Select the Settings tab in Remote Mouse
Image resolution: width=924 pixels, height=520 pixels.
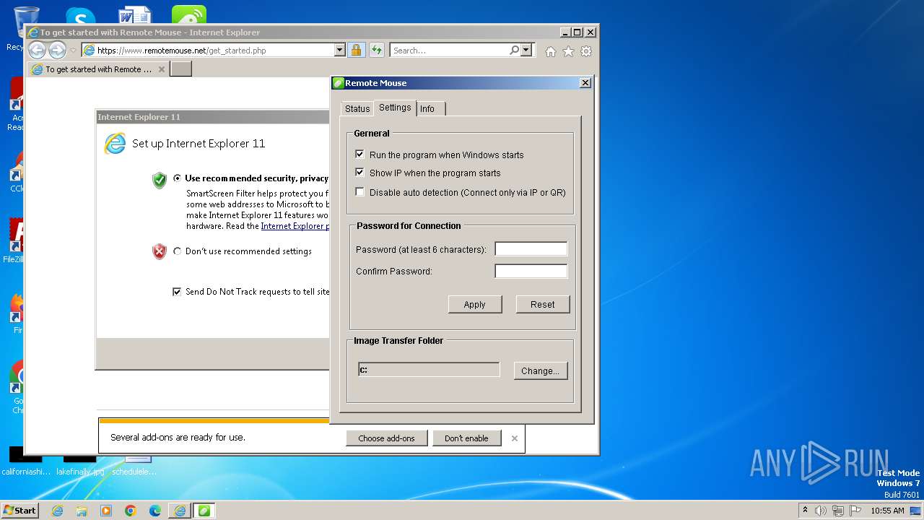click(395, 108)
